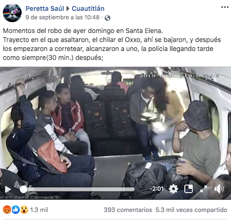231x220 pixels.
Task: View the 1.3 mil reactions list
Action: (x=39, y=210)
